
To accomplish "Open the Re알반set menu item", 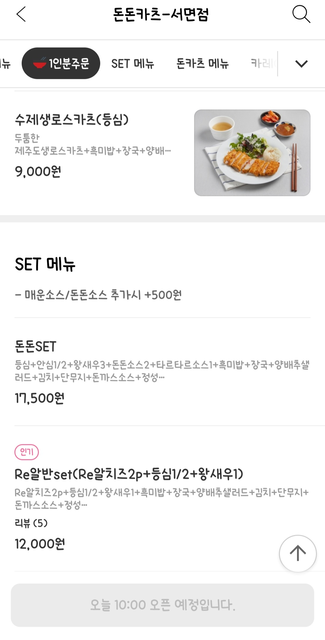I will coord(162,499).
